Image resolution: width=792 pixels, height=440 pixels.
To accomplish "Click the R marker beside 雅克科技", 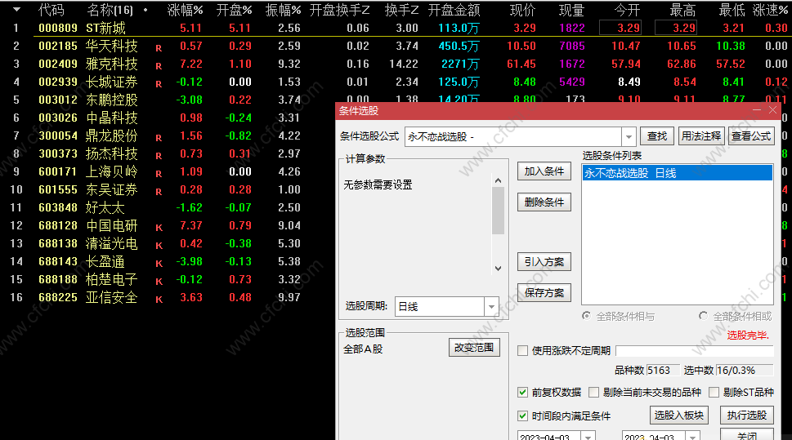I will pyautogui.click(x=159, y=66).
